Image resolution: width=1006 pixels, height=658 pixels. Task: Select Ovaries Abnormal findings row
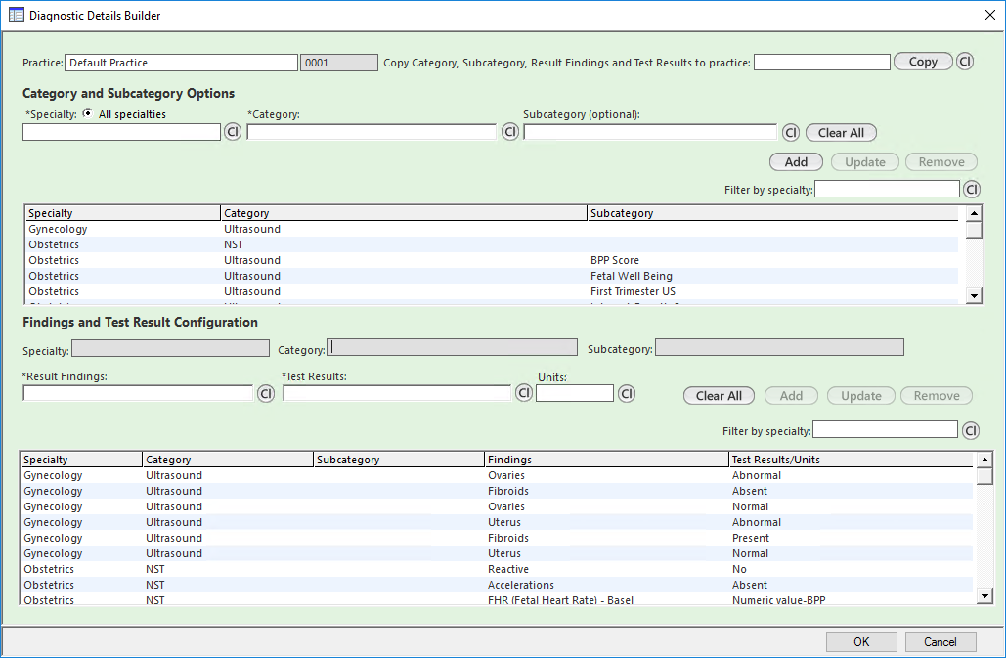pyautogui.click(x=497, y=475)
